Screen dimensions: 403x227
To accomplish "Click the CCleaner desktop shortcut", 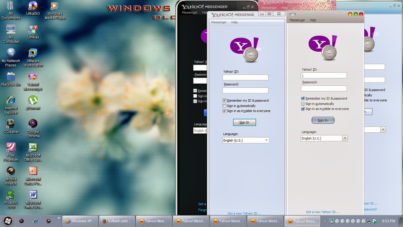I will 11,127.
